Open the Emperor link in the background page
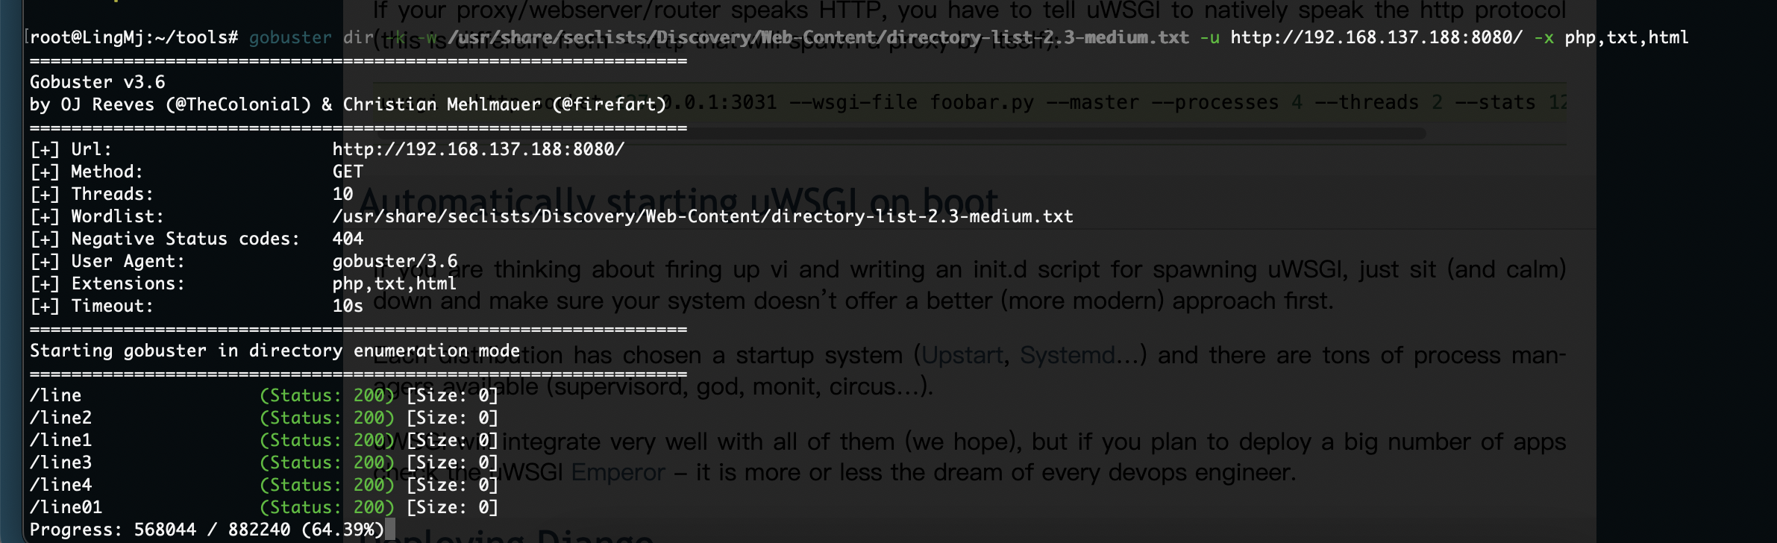This screenshot has width=1777, height=543. (618, 472)
